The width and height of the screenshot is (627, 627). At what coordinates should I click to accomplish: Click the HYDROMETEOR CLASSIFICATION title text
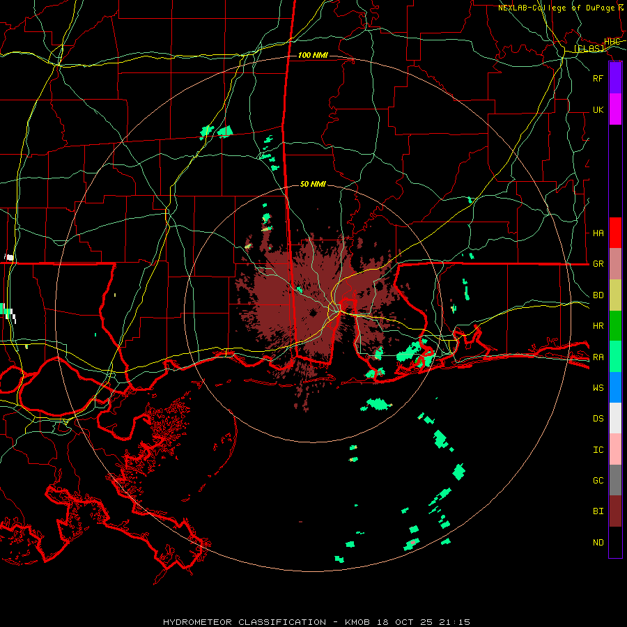[245, 622]
